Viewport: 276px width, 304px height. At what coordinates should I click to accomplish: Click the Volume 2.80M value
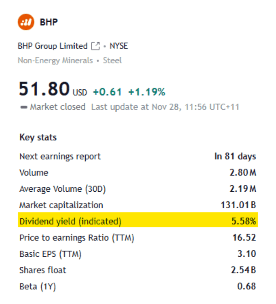pyautogui.click(x=243, y=173)
